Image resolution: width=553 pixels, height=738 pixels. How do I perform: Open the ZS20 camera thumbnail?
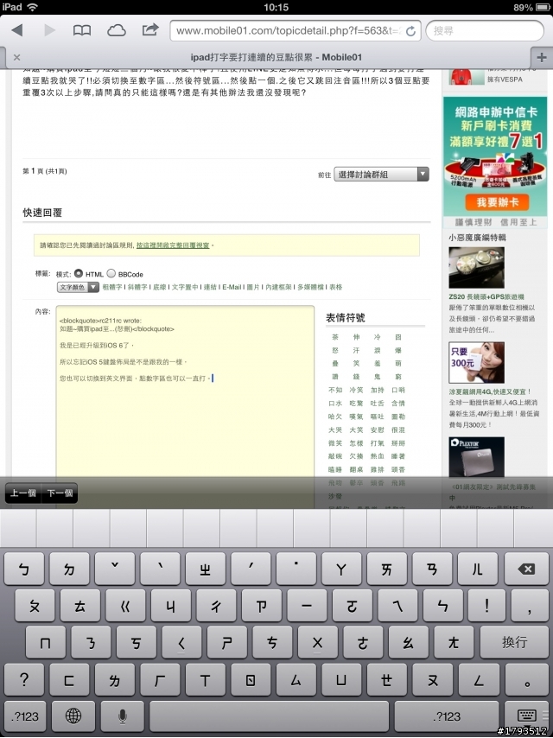pos(476,267)
